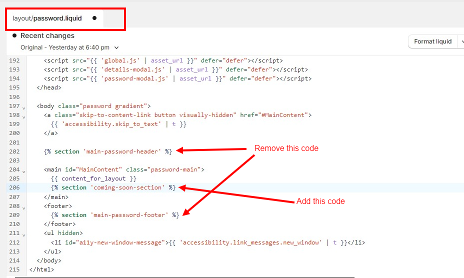The width and height of the screenshot is (464, 278).
Task: Collapse the body tag at line 197
Action: click(x=23, y=108)
